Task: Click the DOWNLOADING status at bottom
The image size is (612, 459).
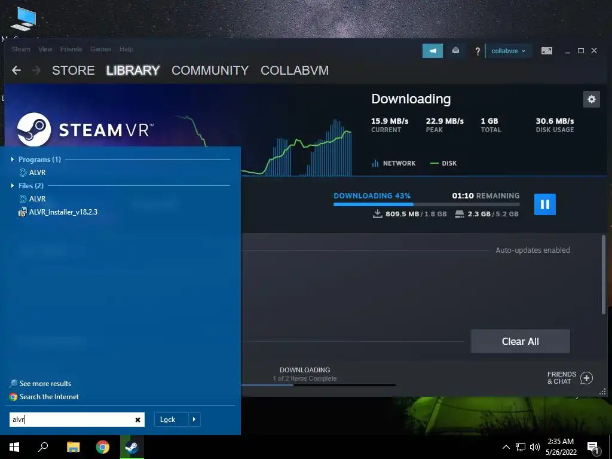Action: click(x=305, y=369)
